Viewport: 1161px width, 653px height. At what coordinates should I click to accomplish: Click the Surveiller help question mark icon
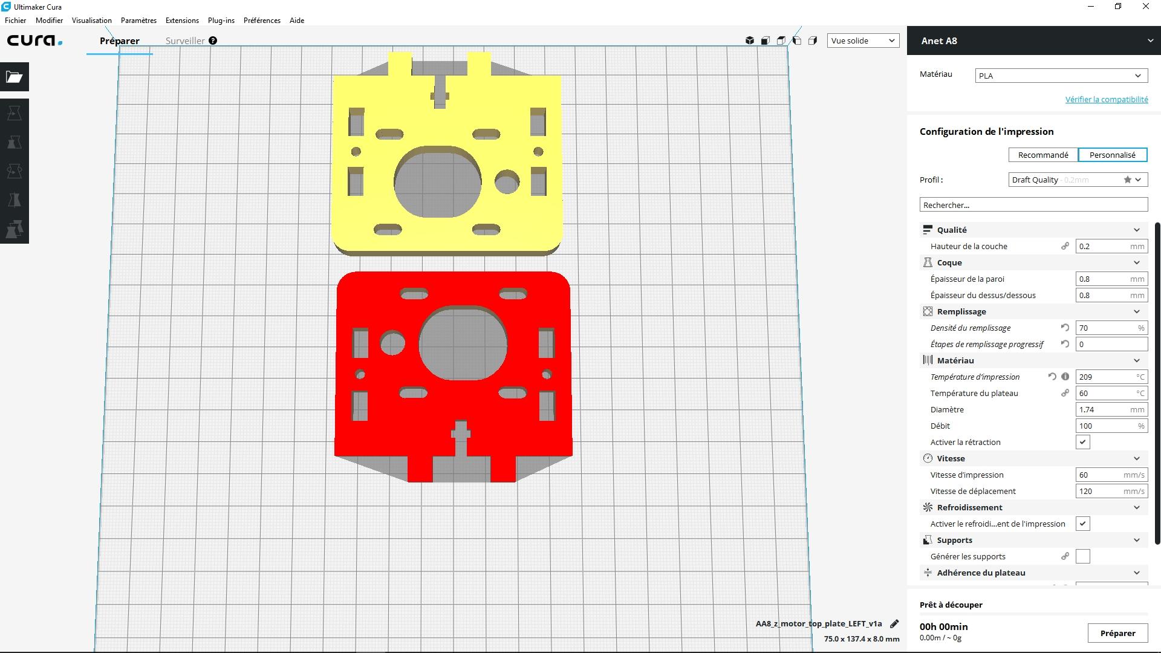click(213, 41)
